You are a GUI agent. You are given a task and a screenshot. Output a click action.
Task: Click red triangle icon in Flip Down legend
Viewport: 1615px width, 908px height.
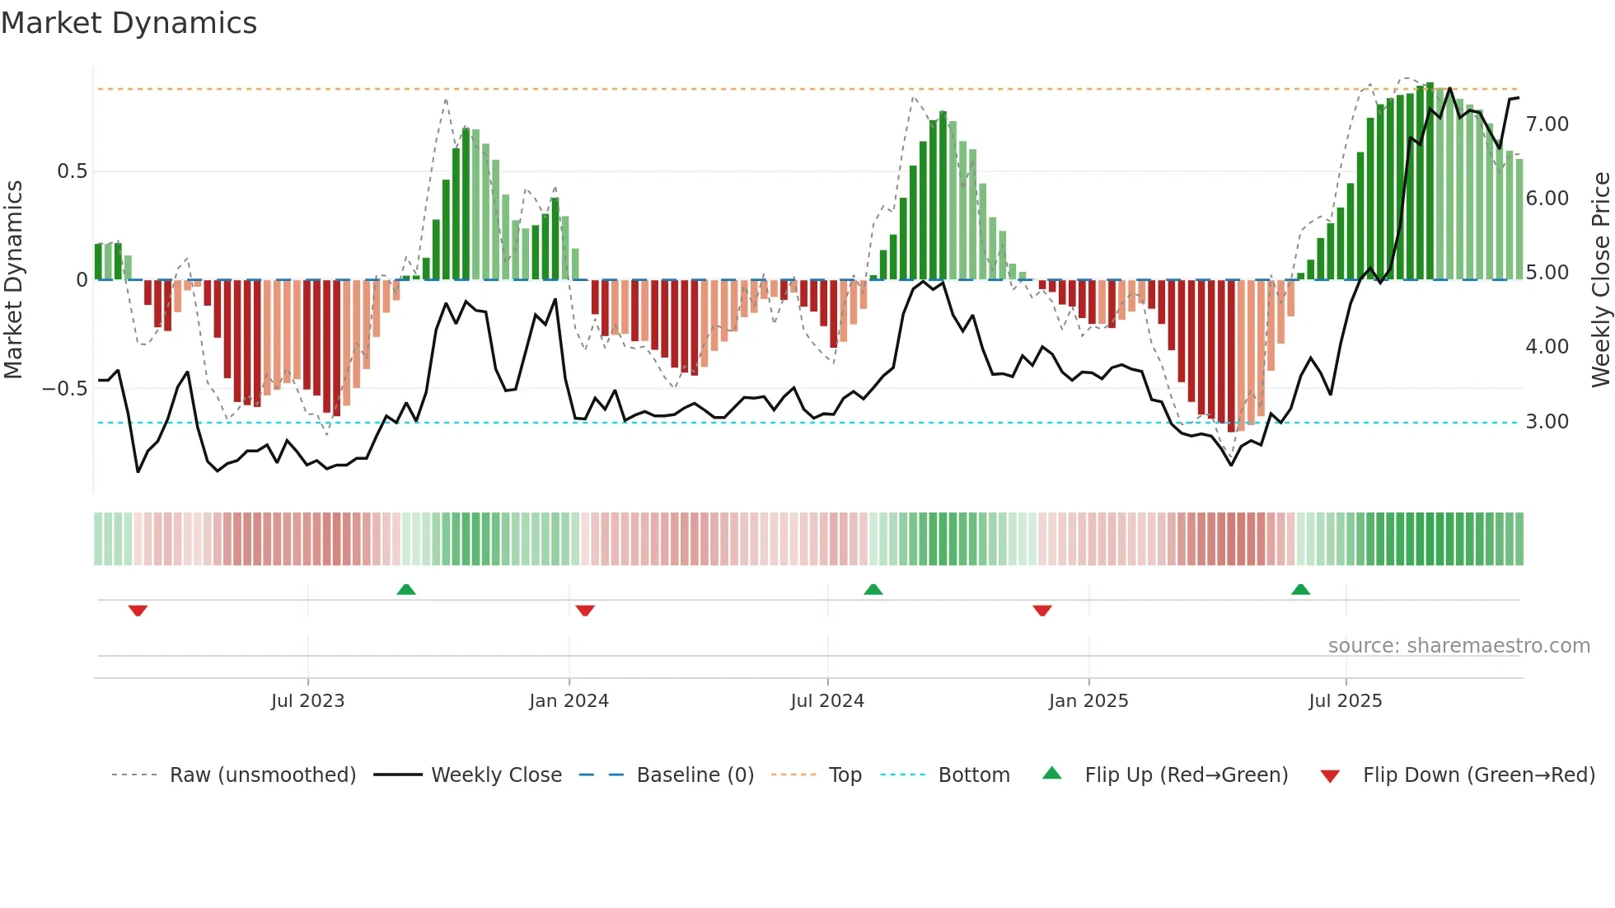pos(1330,776)
